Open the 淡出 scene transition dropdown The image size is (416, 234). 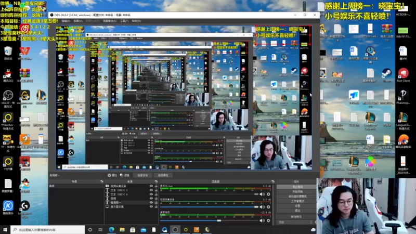pyautogui.click(x=295, y=222)
